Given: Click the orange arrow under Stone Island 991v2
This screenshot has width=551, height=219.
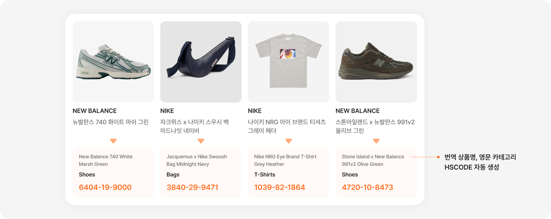Looking at the screenshot, I should (x=376, y=141).
